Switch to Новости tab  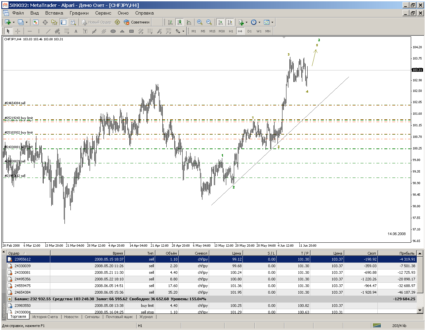click(71, 317)
